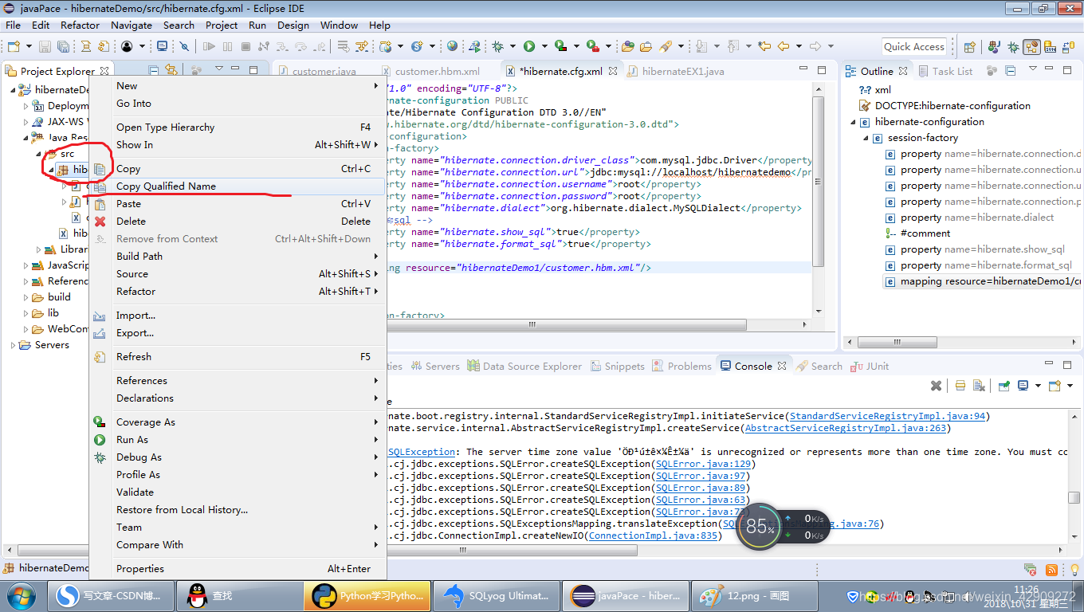Click the Save All toolbar icon
The width and height of the screenshot is (1084, 612).
(x=63, y=46)
